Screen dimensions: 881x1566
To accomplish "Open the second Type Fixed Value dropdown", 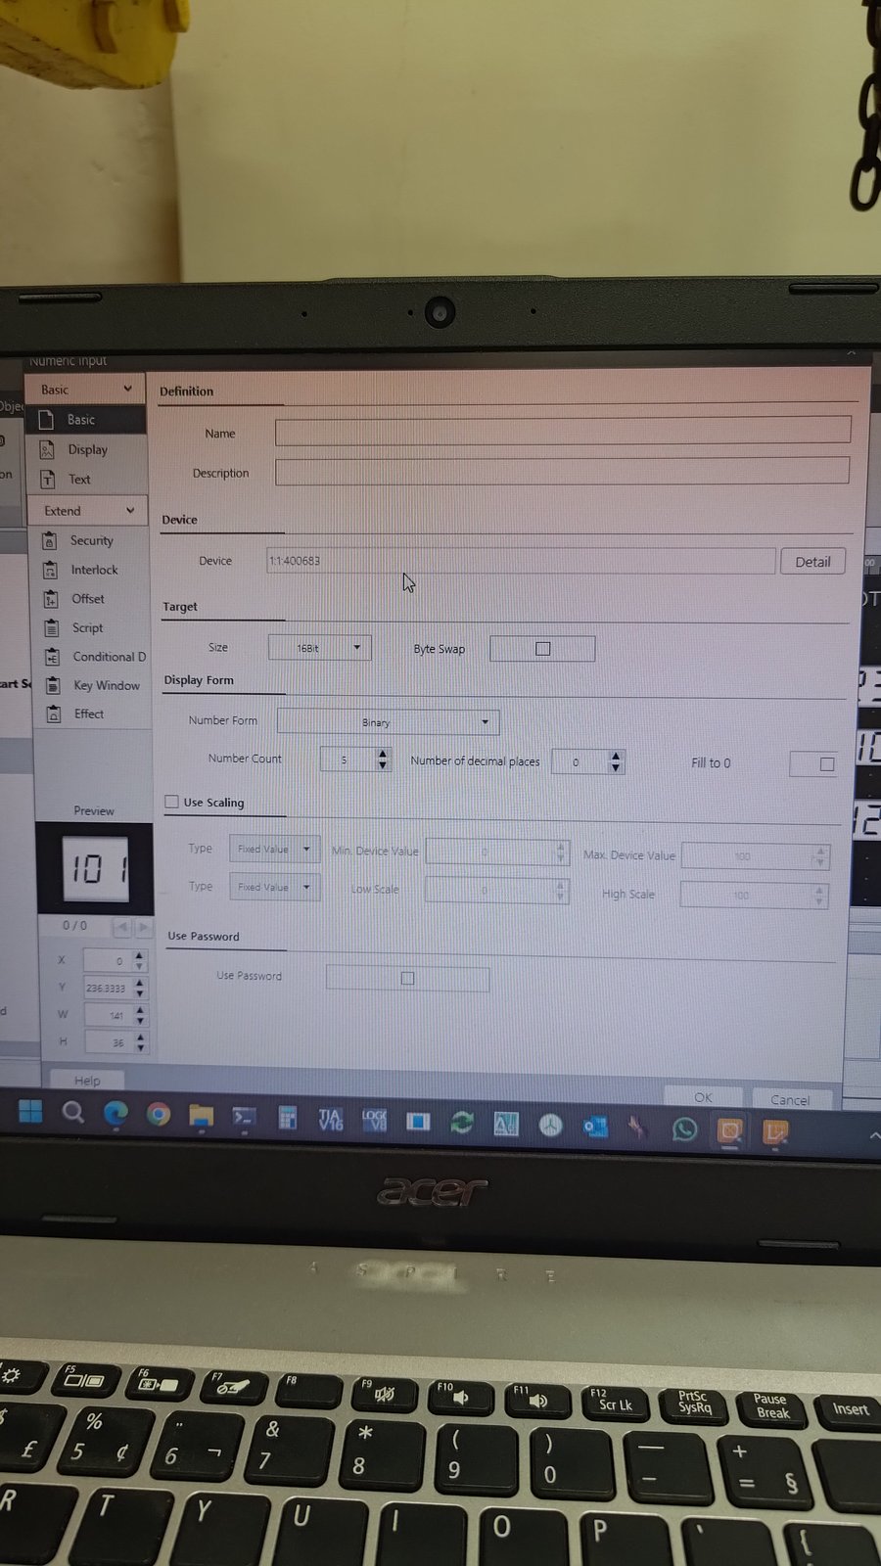I will tap(275, 888).
